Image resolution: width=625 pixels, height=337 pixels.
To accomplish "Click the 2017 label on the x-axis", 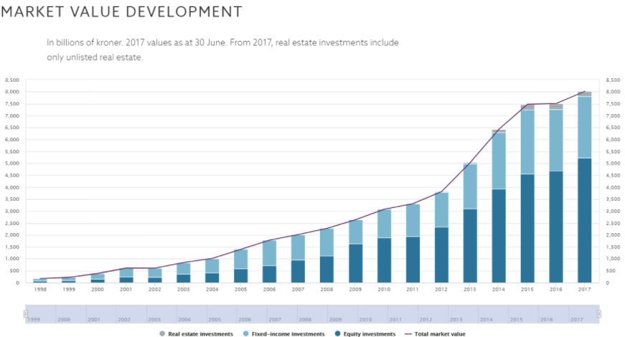I will [584, 289].
